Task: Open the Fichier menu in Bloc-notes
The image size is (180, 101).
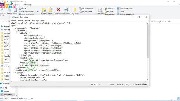Action: 14,20
